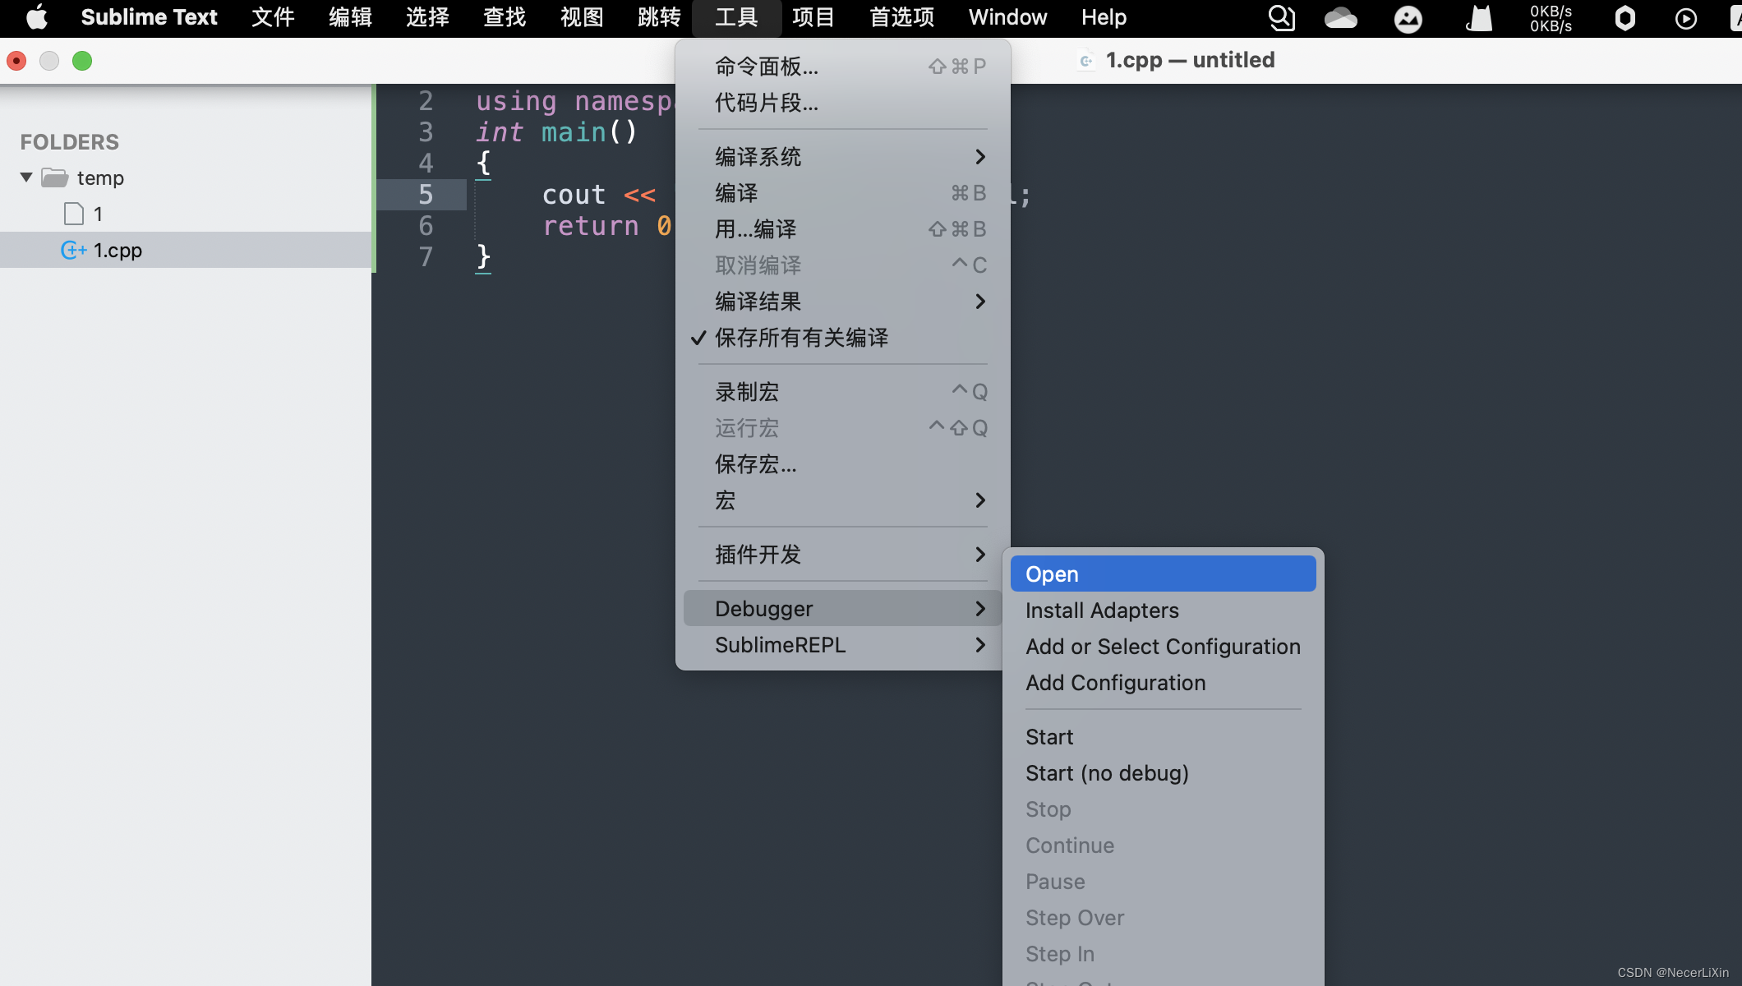Click the C++ file icon beside 1.cpp

point(73,251)
